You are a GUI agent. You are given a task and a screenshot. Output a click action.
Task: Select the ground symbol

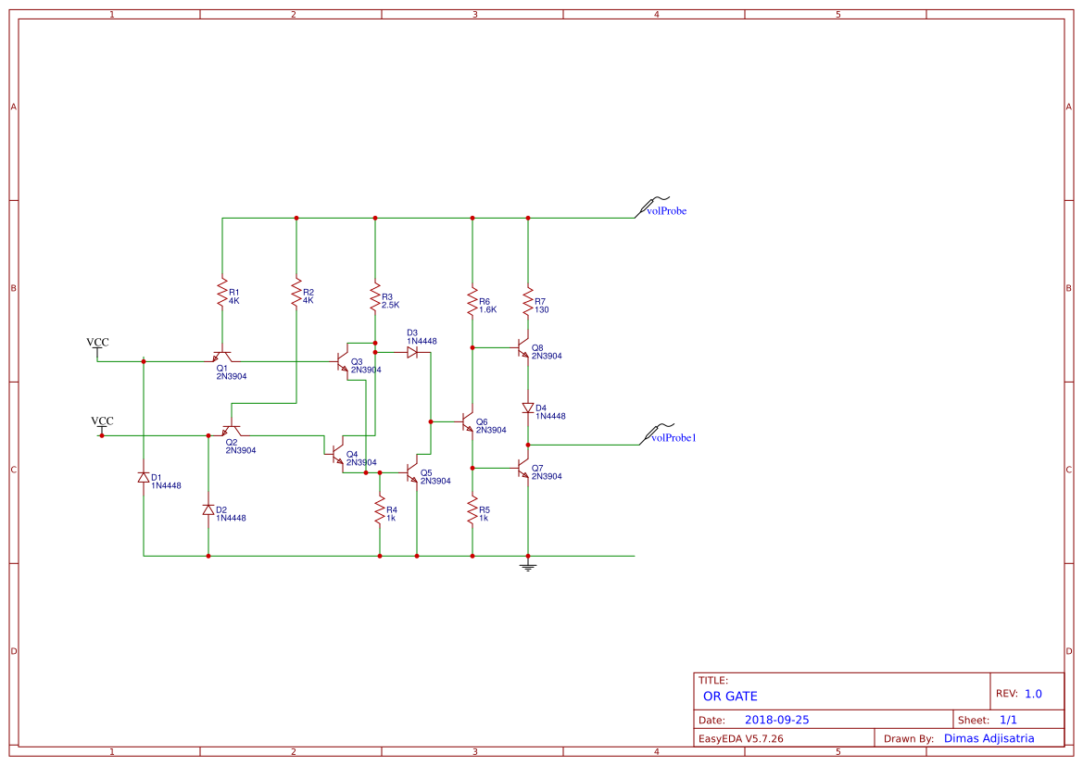tap(528, 566)
